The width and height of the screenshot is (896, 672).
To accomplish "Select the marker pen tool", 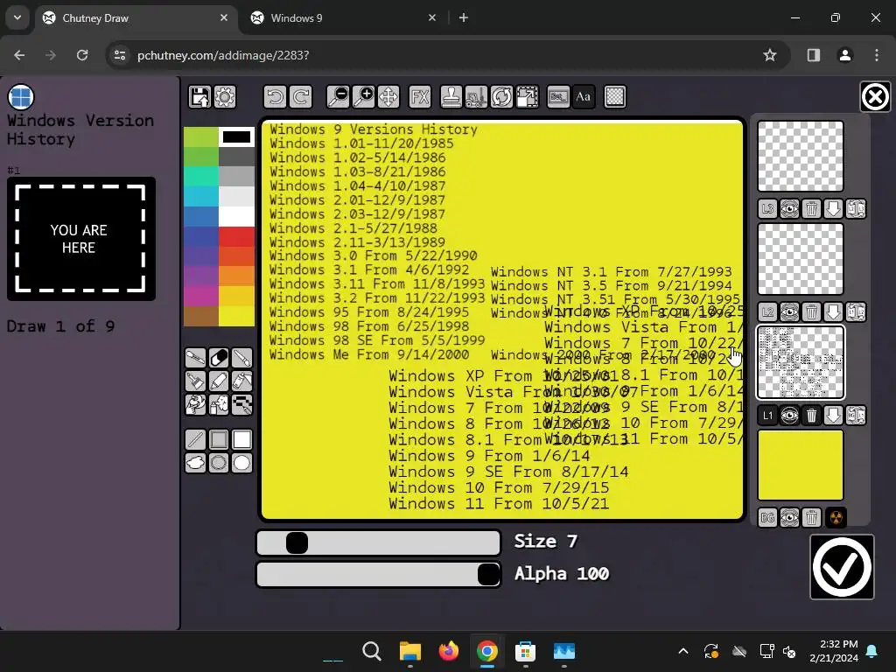I will point(219,381).
